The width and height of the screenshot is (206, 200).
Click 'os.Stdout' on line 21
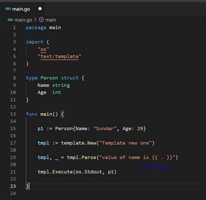coord(89,172)
